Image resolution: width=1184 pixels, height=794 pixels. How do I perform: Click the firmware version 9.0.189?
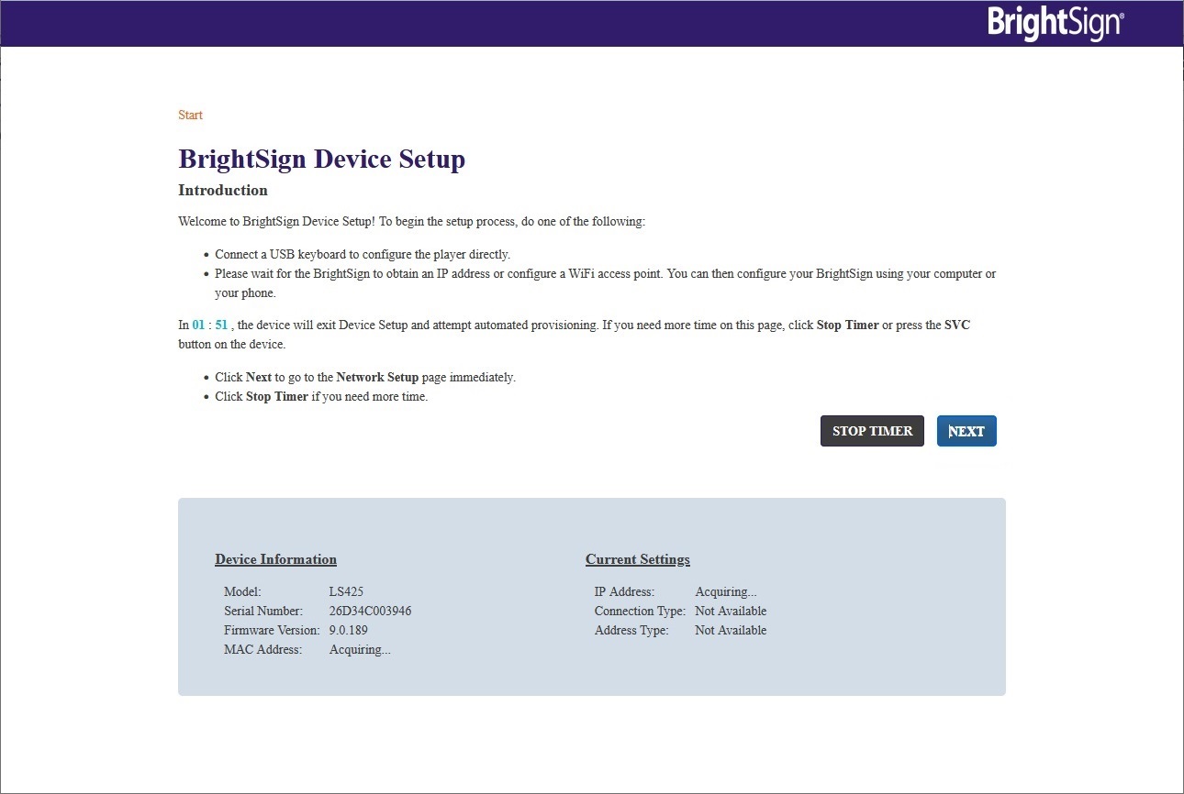coord(349,631)
